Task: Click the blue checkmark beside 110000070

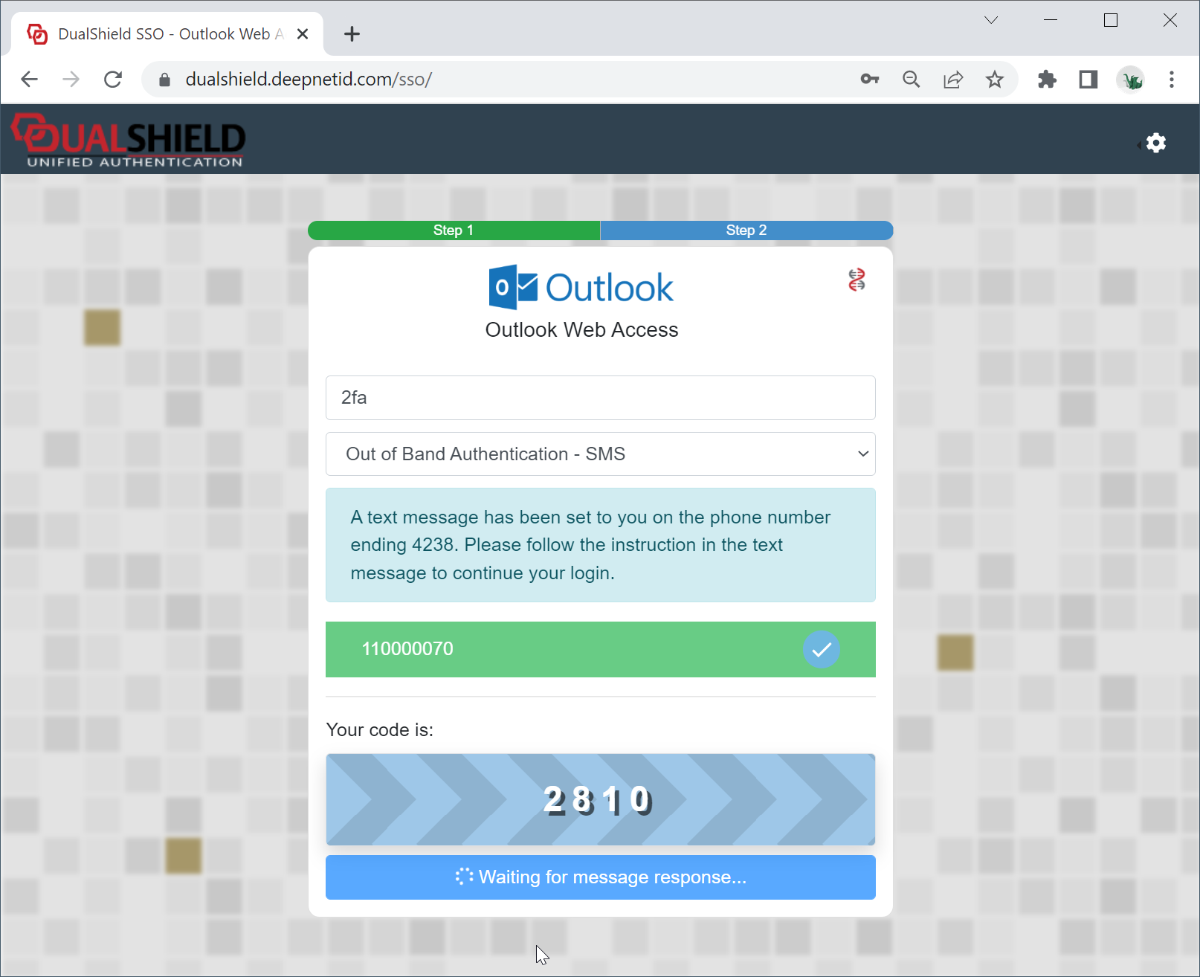Action: (821, 649)
